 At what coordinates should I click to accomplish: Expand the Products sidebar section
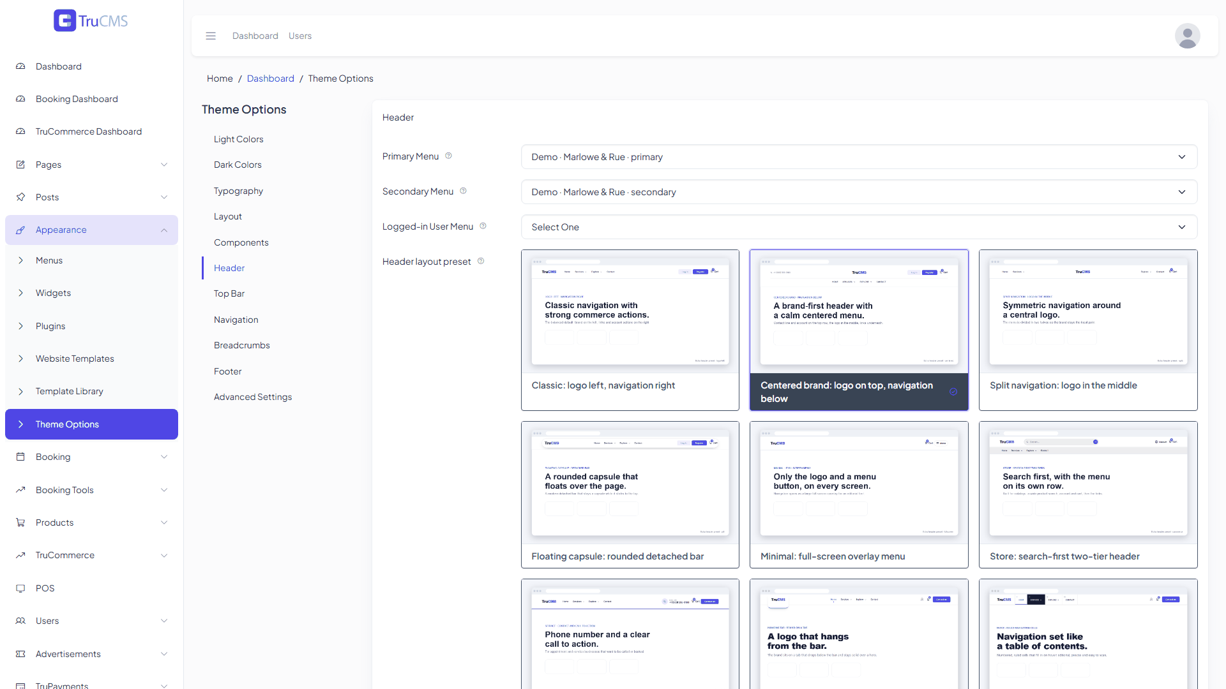164,522
